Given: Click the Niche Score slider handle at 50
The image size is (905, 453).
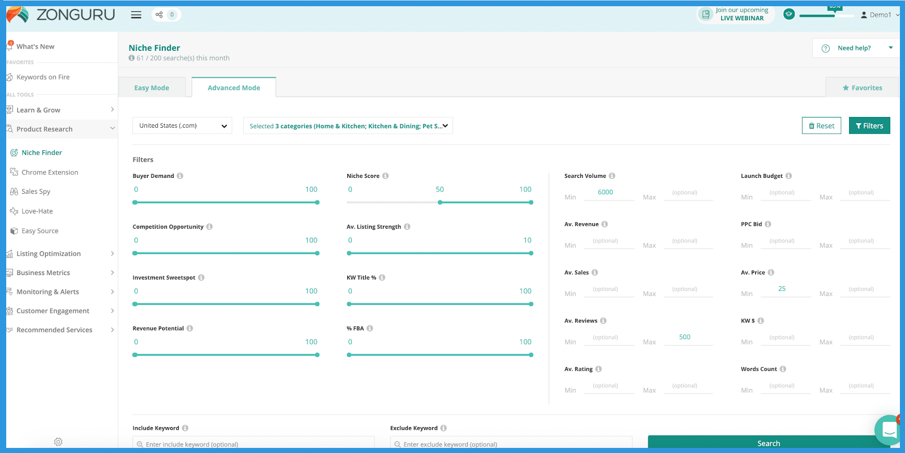Looking at the screenshot, I should tap(440, 202).
